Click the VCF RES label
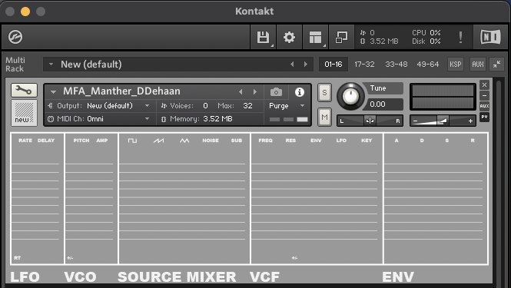This screenshot has height=288, width=511. (290, 141)
